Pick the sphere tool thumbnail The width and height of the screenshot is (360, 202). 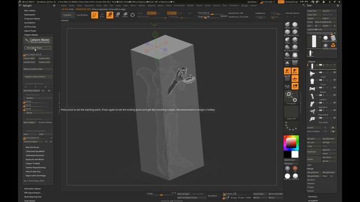[x=325, y=38]
